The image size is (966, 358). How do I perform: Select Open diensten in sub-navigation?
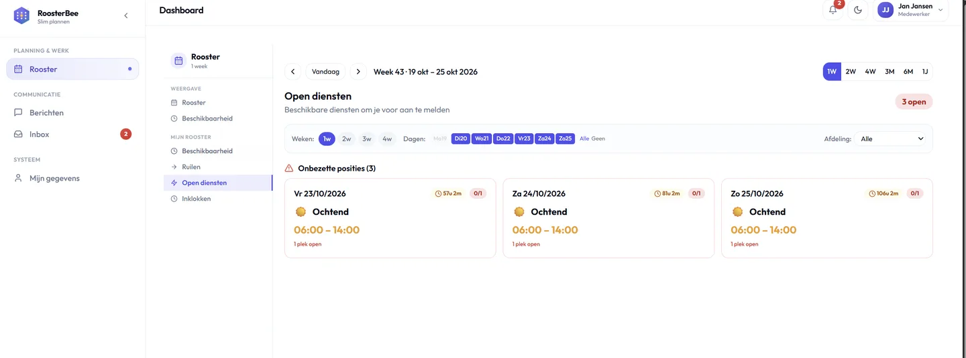[x=217, y=183]
